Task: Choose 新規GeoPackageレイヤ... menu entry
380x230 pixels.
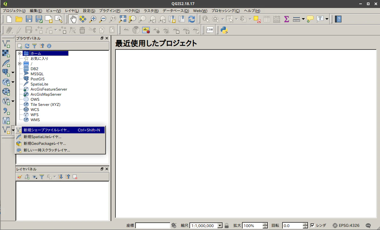Action: (x=61, y=143)
